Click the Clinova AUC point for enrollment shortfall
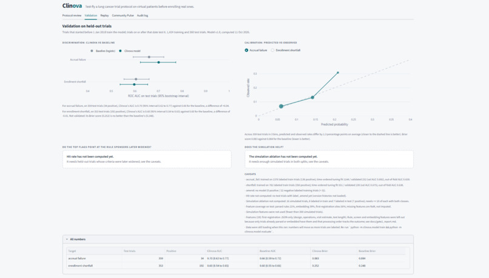489x278 pixels. (135, 84)
